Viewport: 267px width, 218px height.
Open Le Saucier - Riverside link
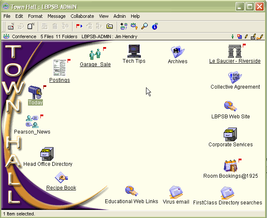(x=235, y=61)
